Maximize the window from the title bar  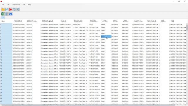[179, 1]
